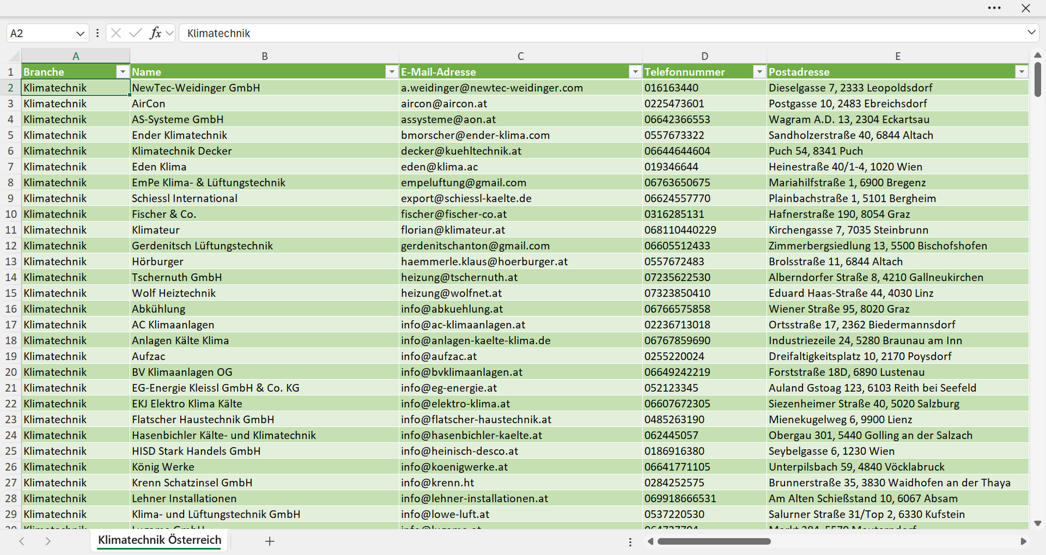The image size is (1046, 555).
Task: Select cell Flatscher Haustechnik GmbH
Action: tap(264, 420)
